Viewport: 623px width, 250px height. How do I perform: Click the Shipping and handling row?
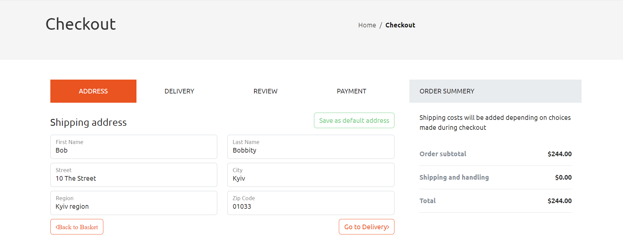pos(454,177)
